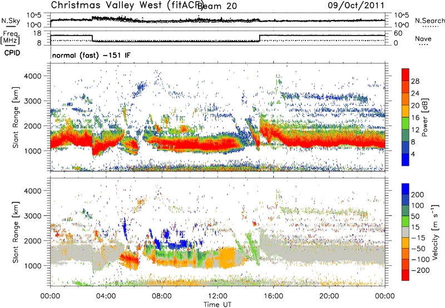Click the Power color bar value 28
Screen dimensions: 445x308
pyautogui.click(x=415, y=81)
